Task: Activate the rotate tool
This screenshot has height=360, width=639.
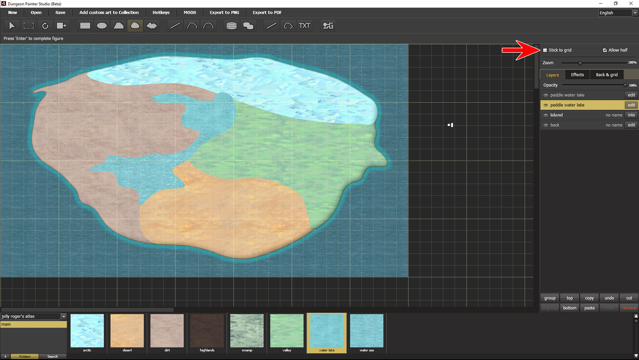Action: point(45,26)
